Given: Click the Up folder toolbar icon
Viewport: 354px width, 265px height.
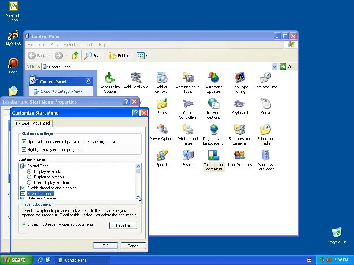Looking at the screenshot, I should 75,56.
